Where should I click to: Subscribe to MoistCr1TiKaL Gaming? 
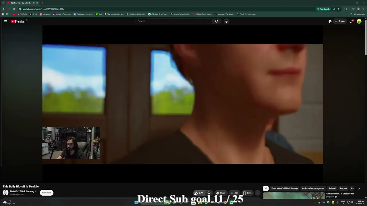46,193
